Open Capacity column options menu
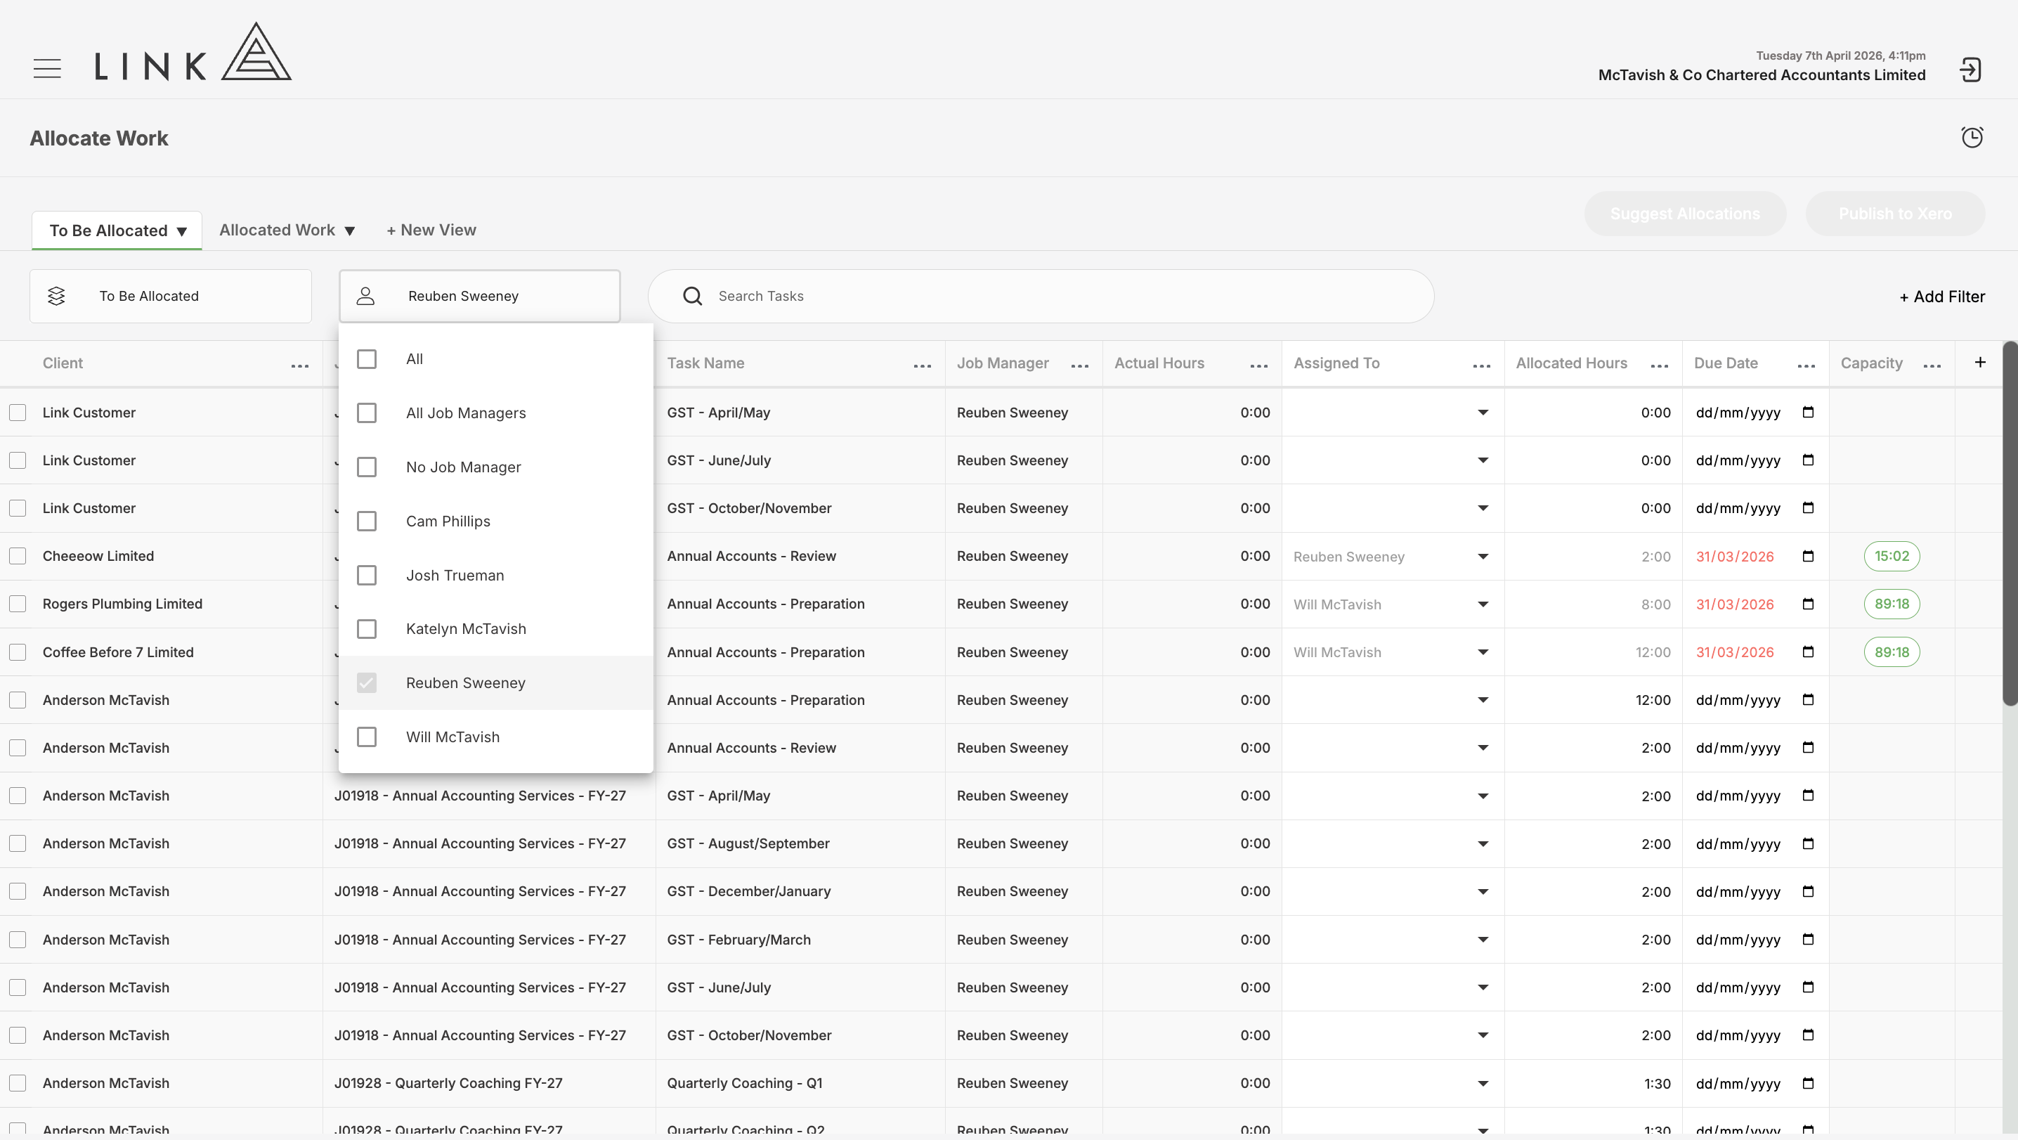 click(1932, 365)
